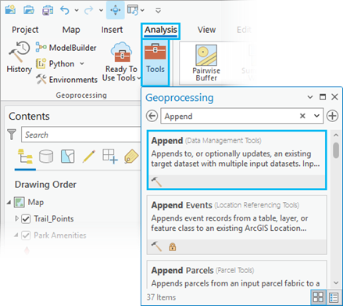Toggle Park Amenities layer visibility

[26, 236]
